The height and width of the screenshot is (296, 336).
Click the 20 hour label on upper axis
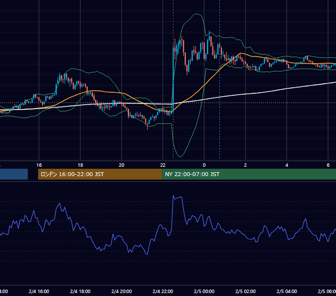(x=122, y=165)
